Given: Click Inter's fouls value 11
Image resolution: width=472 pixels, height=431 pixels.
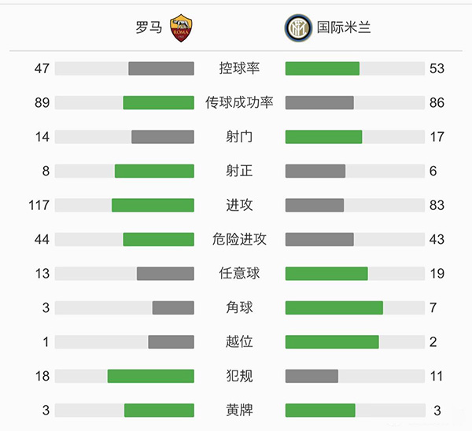Looking at the screenshot, I should pos(437,376).
